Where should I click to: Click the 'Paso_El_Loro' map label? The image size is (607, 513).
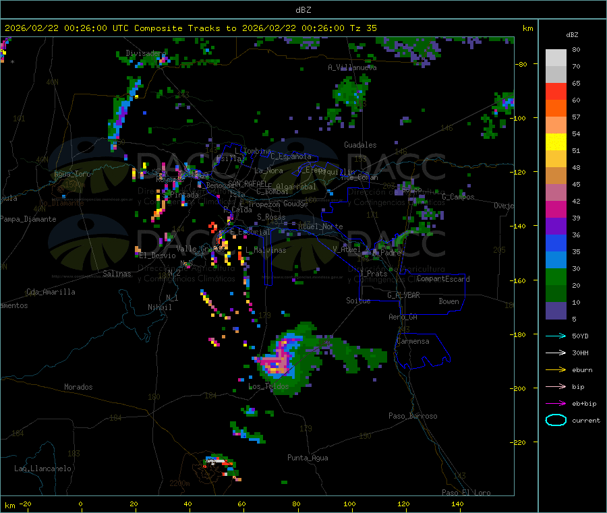pyautogui.click(x=466, y=493)
